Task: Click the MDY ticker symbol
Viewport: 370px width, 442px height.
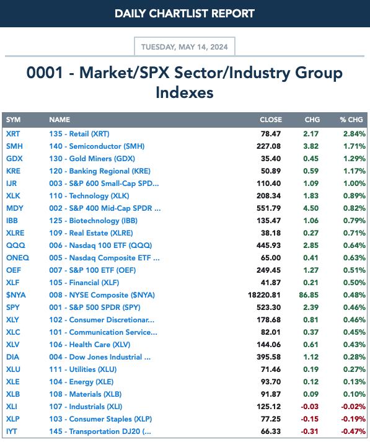Action: click(x=15, y=208)
